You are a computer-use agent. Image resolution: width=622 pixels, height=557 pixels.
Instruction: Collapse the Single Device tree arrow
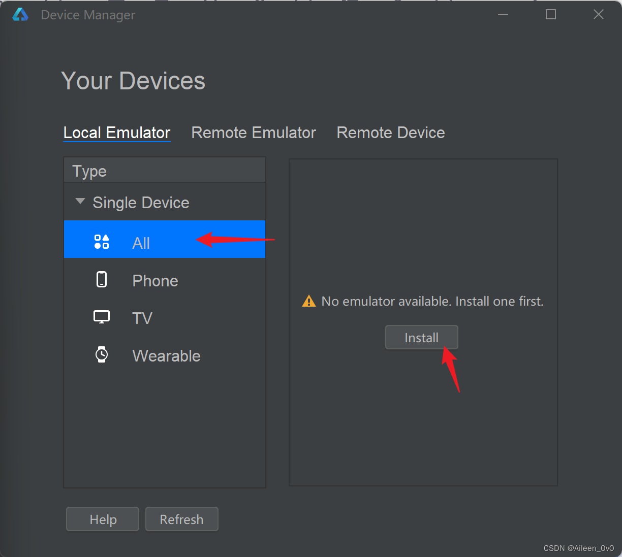(80, 202)
